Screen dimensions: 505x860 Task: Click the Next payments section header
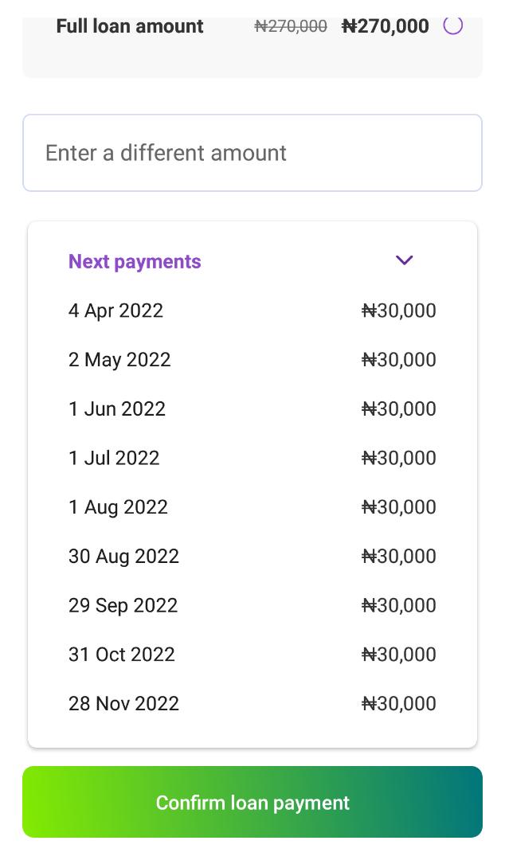[x=135, y=261]
